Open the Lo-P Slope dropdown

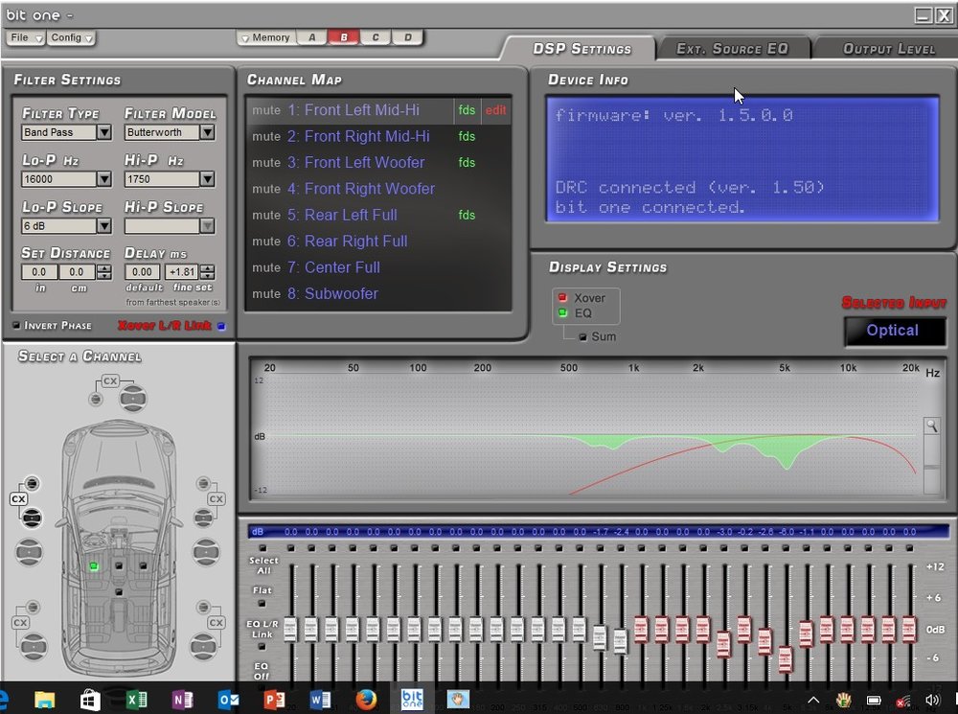point(103,226)
